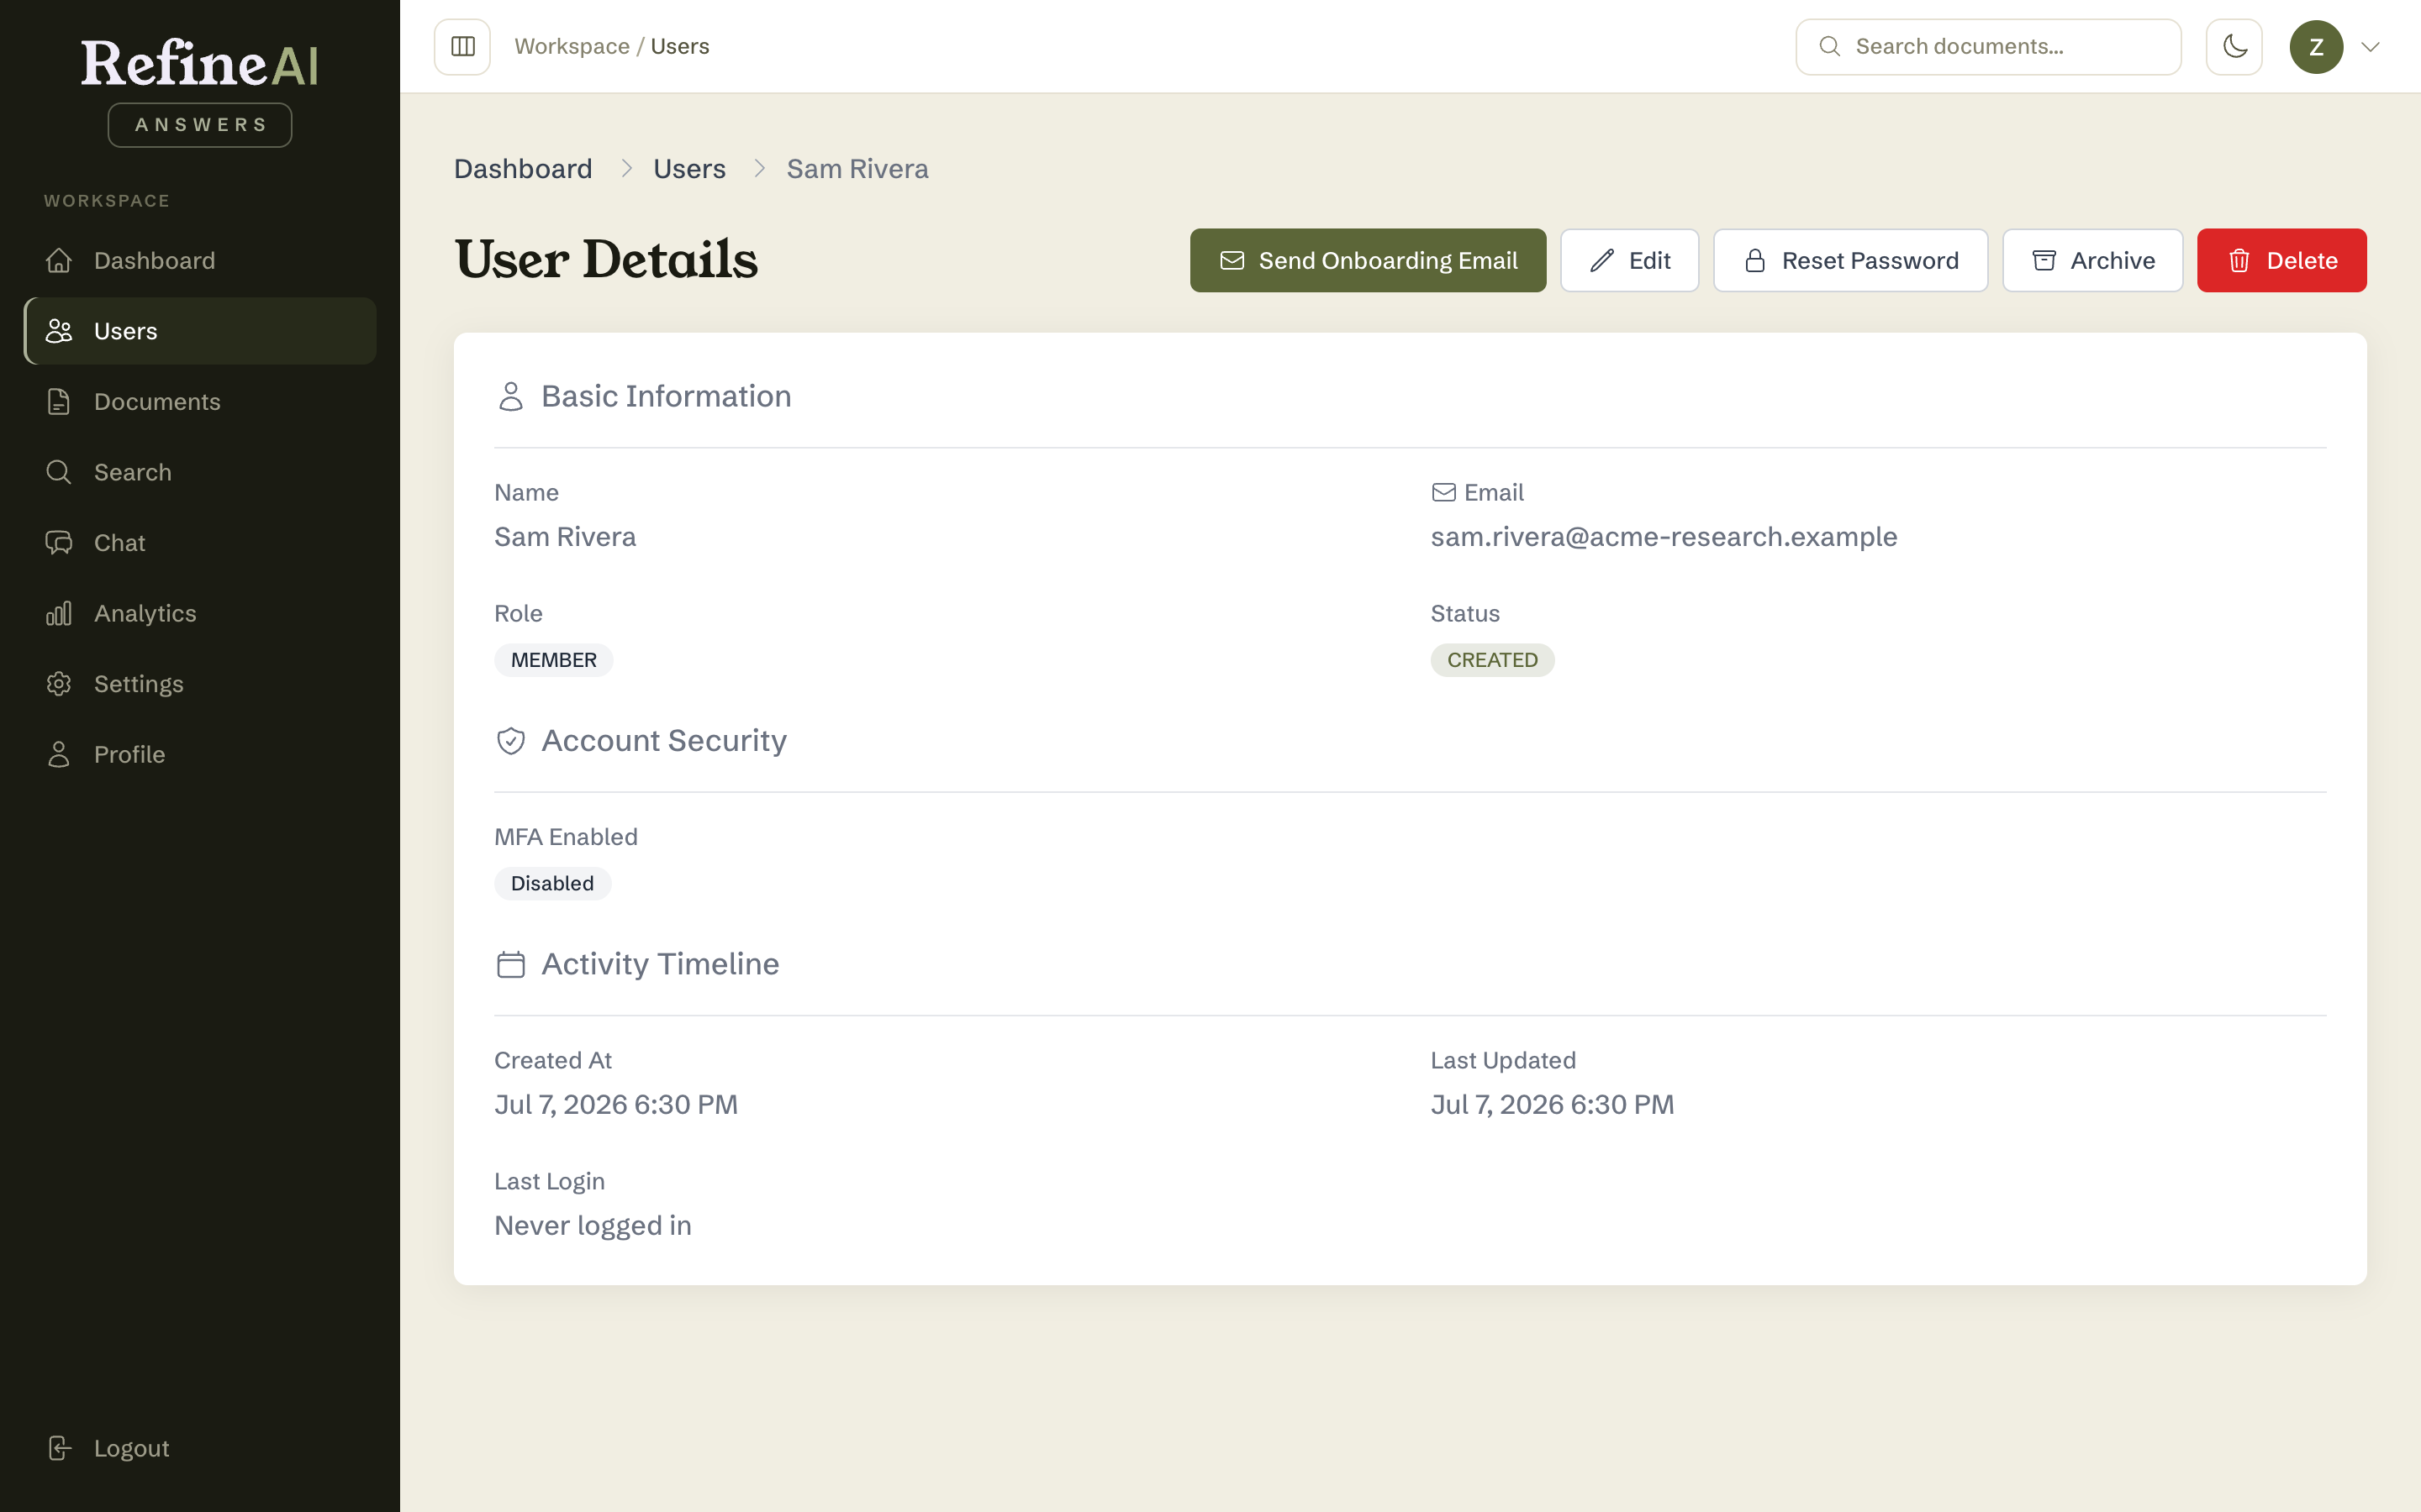The height and width of the screenshot is (1512, 2421).
Task: Click the CREATED status badge
Action: tap(1491, 660)
